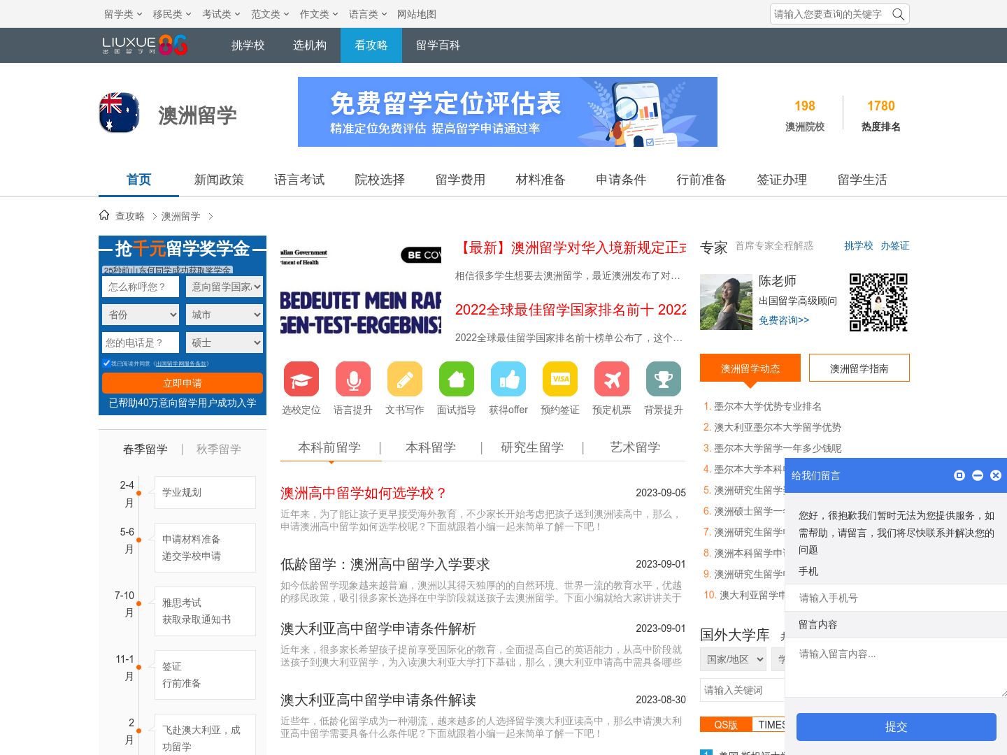Viewport: 1007px width, 755px height.
Task: Select the 研究生留学 article tab
Action: [532, 447]
